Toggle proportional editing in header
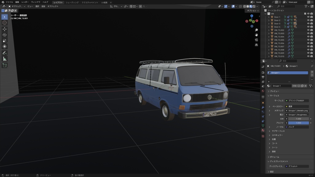The height and width of the screenshot is (177, 315). pos(140,6)
